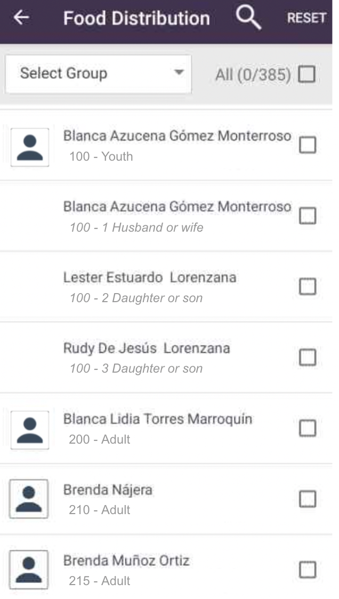Mark Brenda Muñoz Ortiz's checkbox

(x=308, y=570)
